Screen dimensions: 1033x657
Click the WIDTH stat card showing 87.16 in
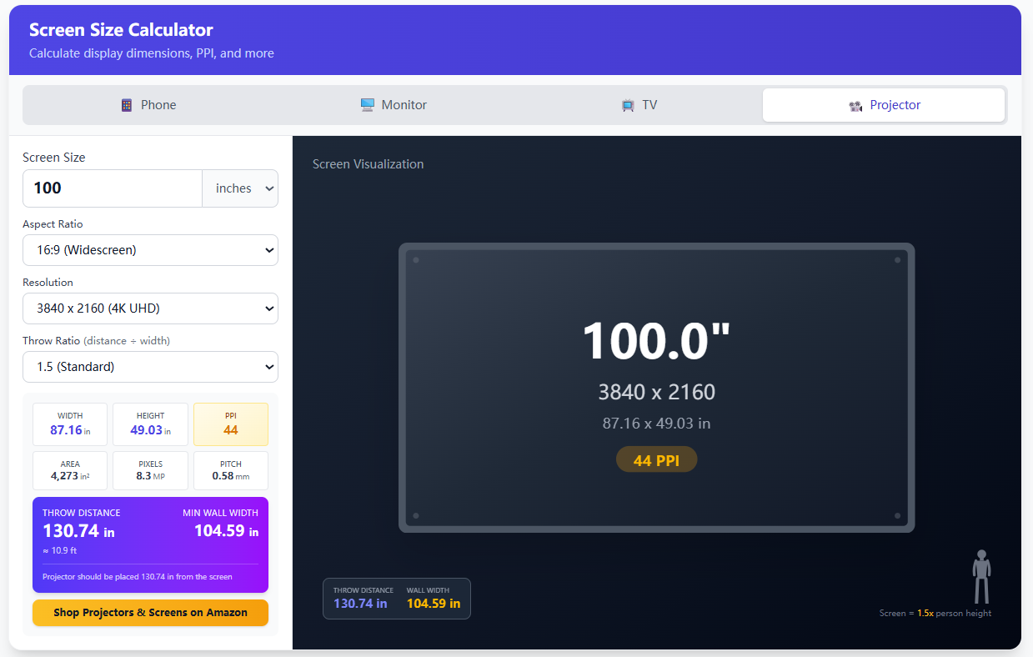69,424
